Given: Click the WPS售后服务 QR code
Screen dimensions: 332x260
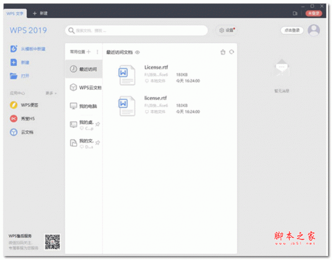Looking at the screenshot, I should pyautogui.click(x=53, y=242).
